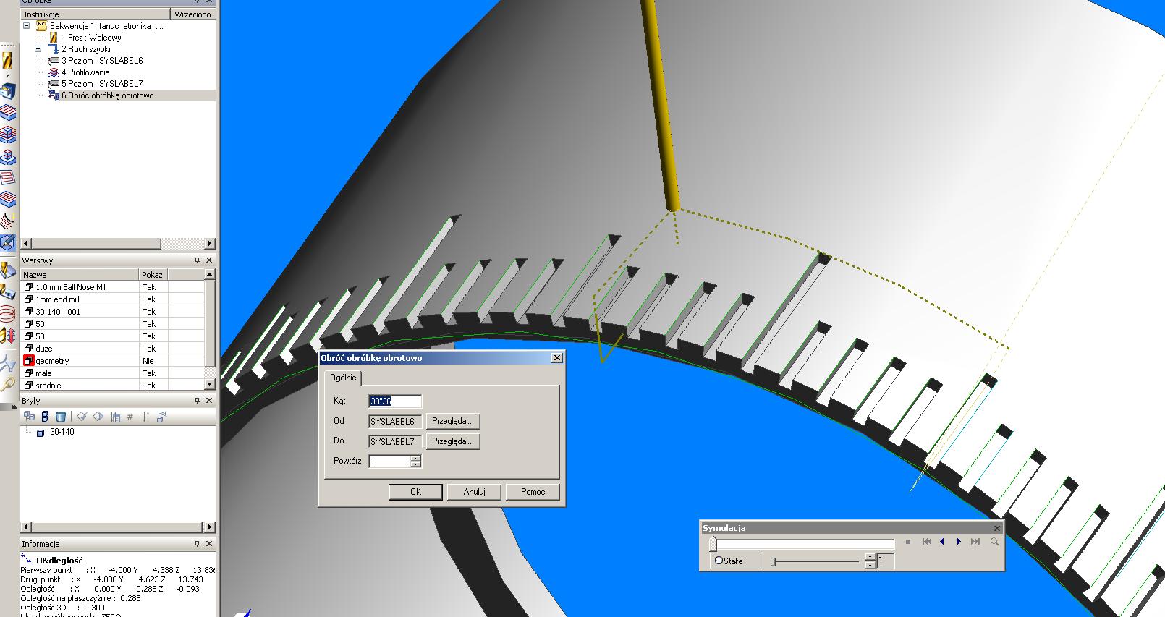This screenshot has height=617, width=1165.
Task: Select the roughing cube-on-lines toolbar icon
Action: pos(7,134)
